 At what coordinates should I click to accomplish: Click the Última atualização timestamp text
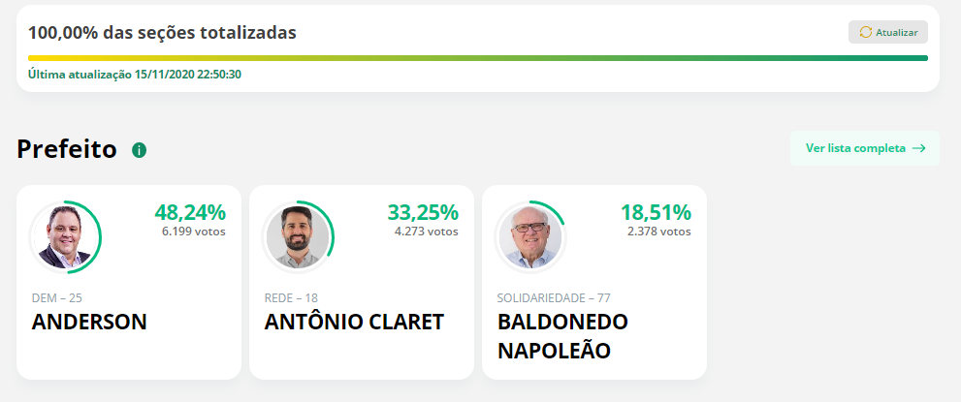pos(135,74)
